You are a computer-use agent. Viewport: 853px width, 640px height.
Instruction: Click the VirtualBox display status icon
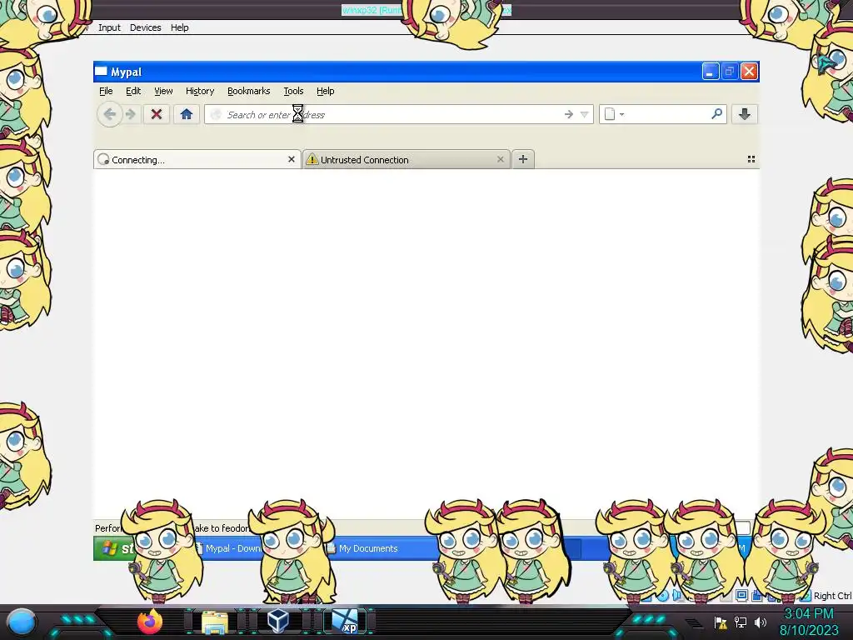click(741, 595)
